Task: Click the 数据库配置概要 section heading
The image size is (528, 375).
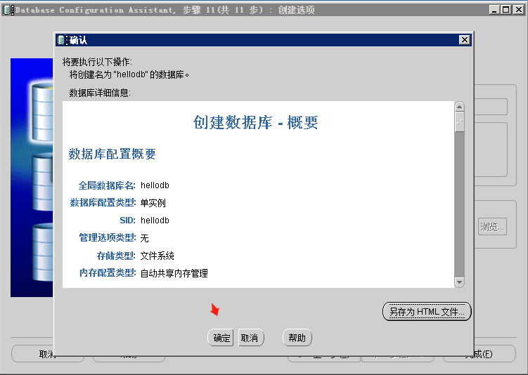Action: pos(112,154)
